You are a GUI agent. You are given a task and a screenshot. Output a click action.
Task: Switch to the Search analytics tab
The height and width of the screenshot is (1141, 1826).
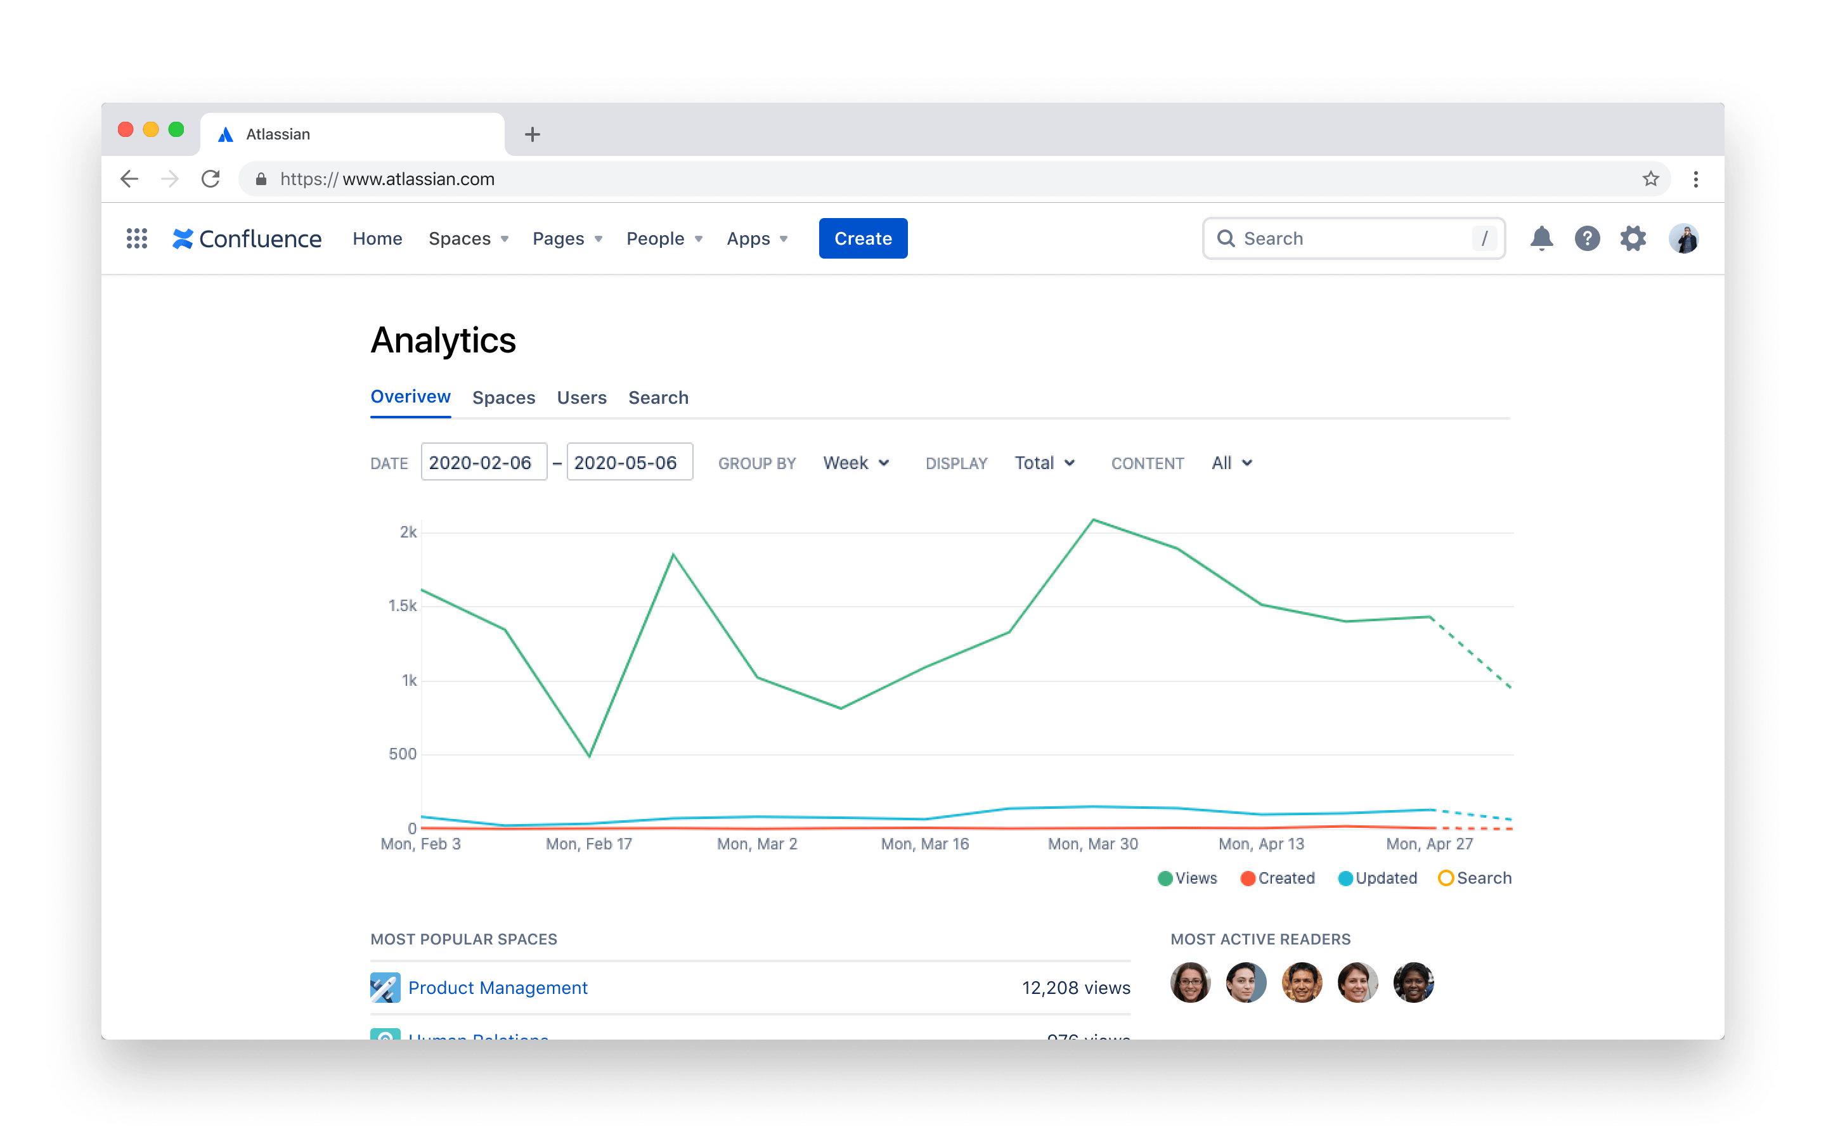point(660,397)
